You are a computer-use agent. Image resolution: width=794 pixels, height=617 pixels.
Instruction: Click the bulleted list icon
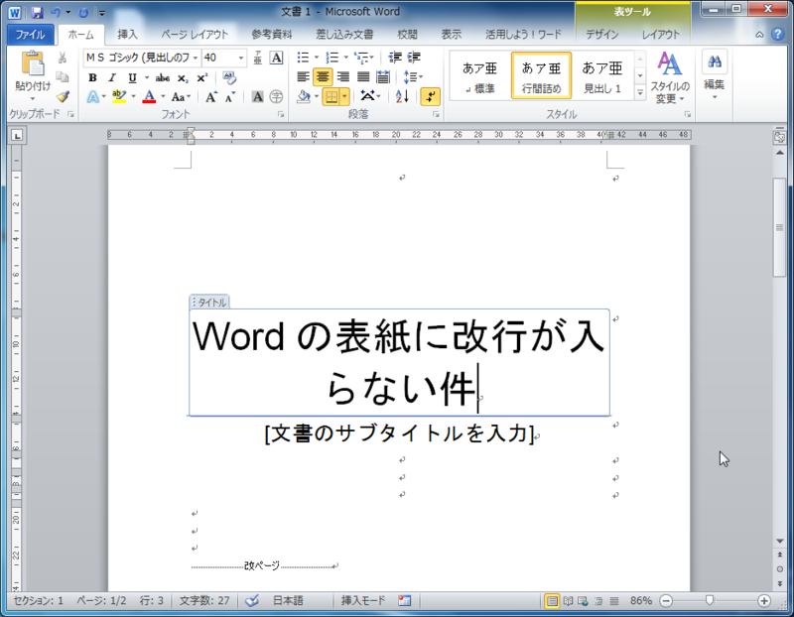304,58
